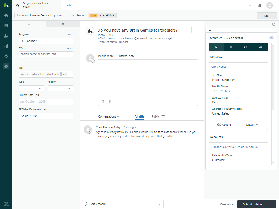Click Submit as New button
This screenshot has width=279, height=209.
click(252, 204)
